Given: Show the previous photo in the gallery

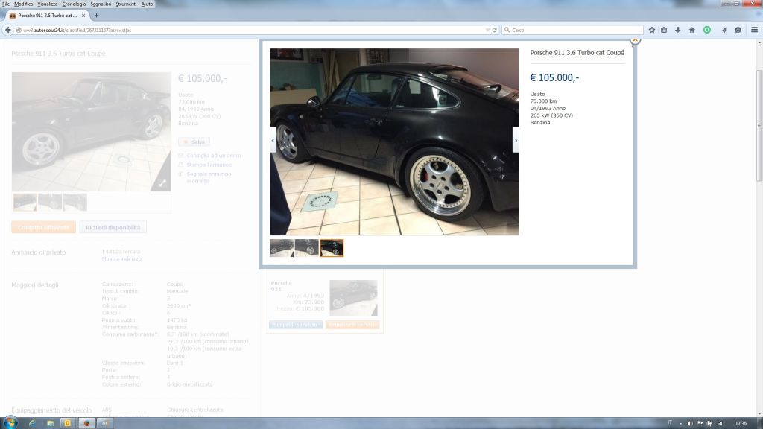Looking at the screenshot, I should tap(273, 140).
